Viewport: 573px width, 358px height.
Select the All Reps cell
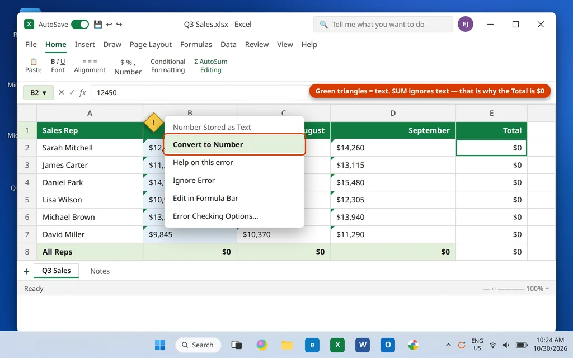[90, 252]
